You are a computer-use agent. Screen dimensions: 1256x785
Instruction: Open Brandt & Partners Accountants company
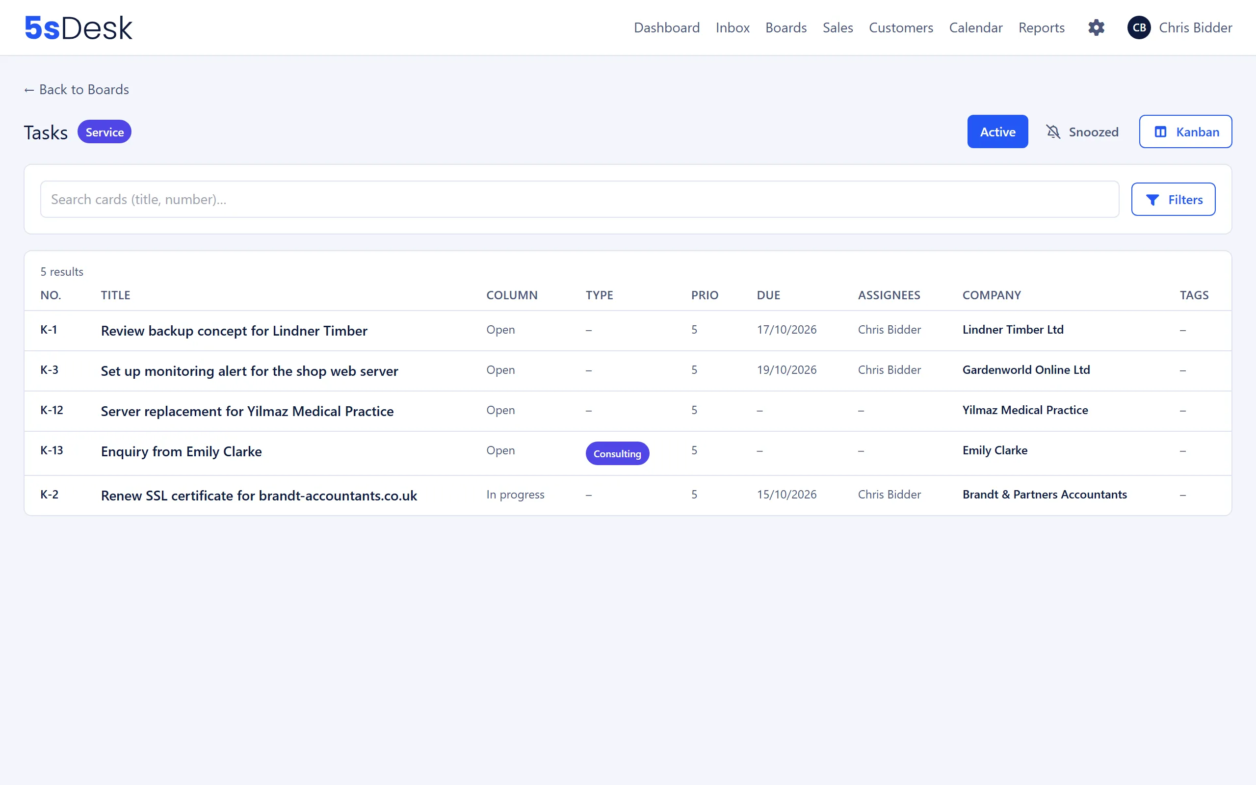coord(1044,494)
